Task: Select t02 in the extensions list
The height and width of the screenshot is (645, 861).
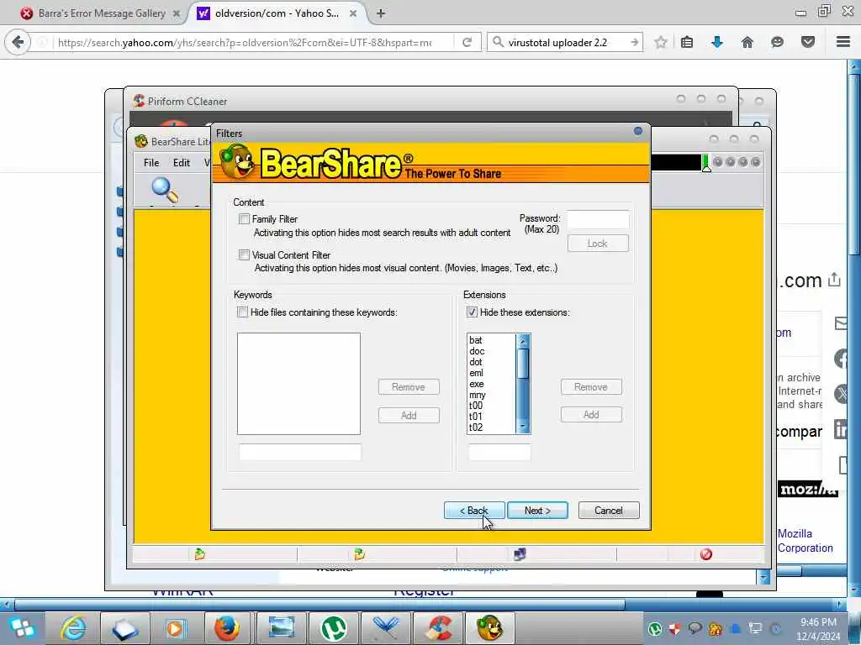Action: (476, 427)
